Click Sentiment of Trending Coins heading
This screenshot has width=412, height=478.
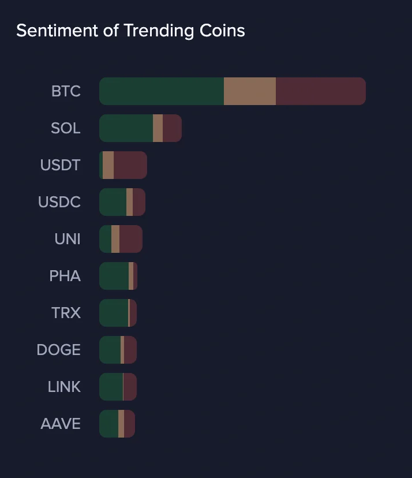(130, 31)
